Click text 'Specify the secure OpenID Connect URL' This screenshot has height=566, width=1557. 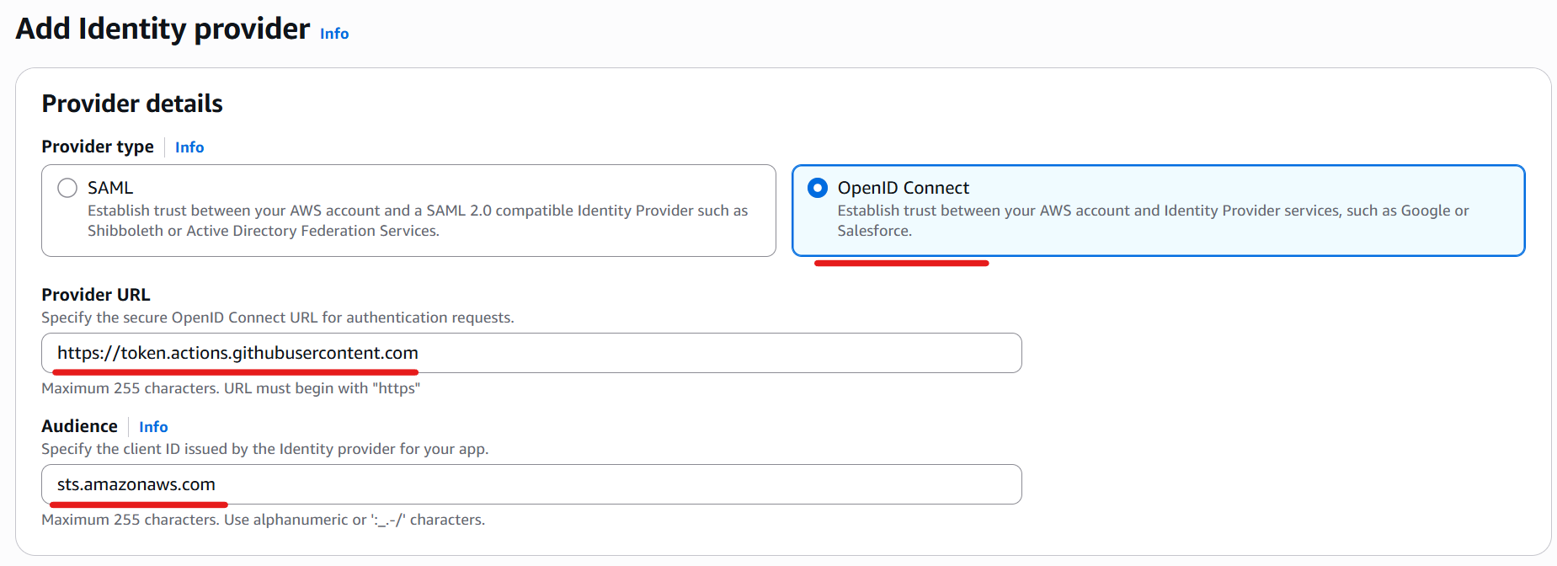(278, 318)
